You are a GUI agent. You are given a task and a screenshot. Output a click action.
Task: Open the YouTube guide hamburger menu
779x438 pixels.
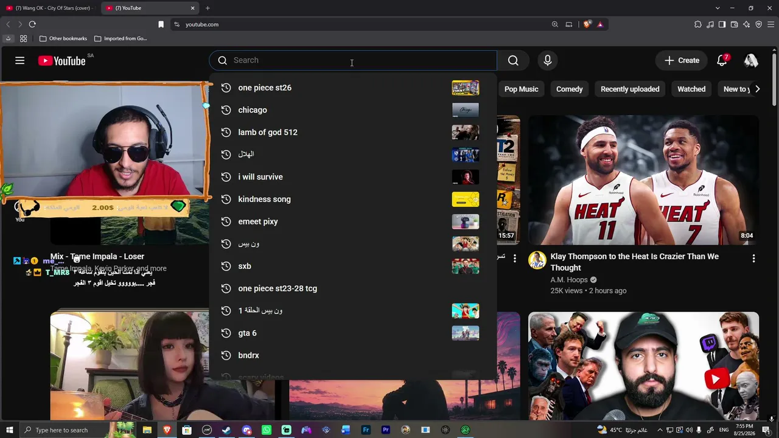[20, 60]
